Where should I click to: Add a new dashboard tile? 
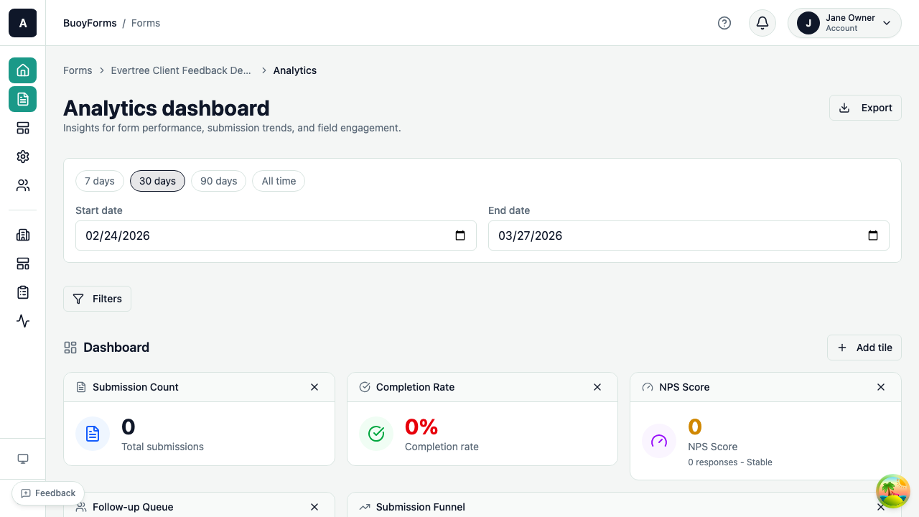click(x=864, y=348)
